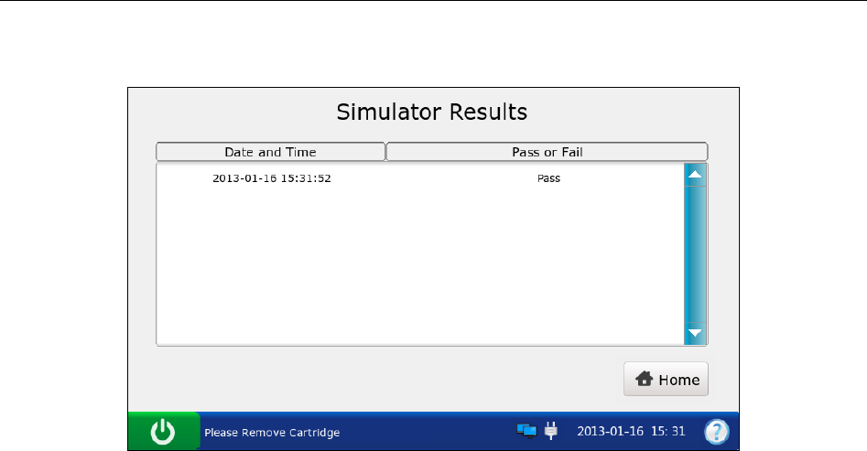The height and width of the screenshot is (451, 867).
Task: Click the scroll up arrow in results list
Action: (x=695, y=175)
